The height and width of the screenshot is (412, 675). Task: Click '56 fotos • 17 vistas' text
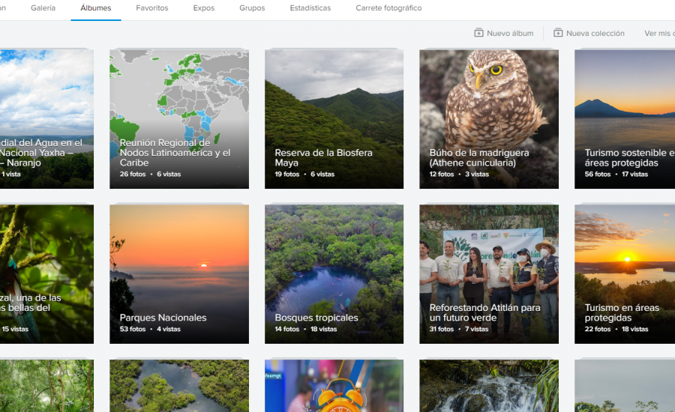(x=616, y=175)
